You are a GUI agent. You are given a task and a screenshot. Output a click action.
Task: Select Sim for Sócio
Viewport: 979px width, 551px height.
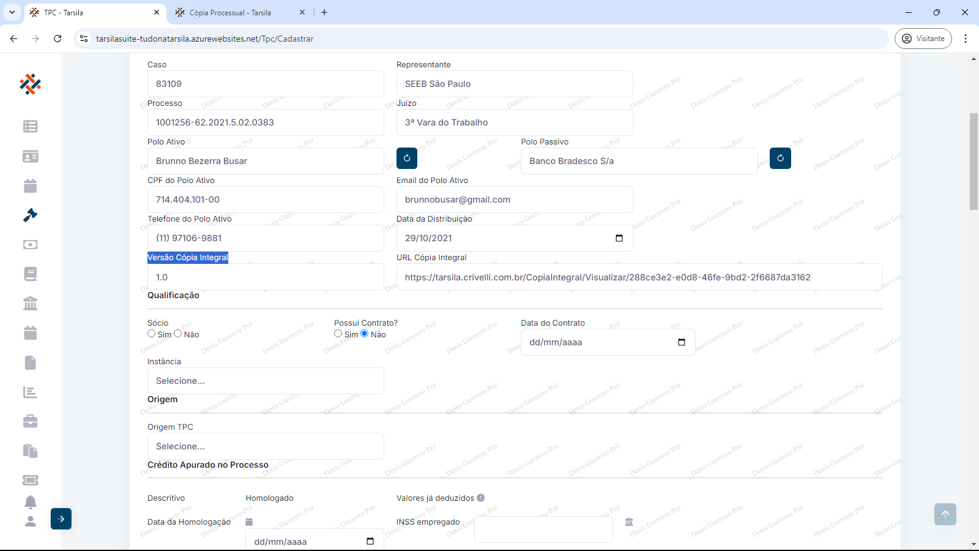point(152,334)
